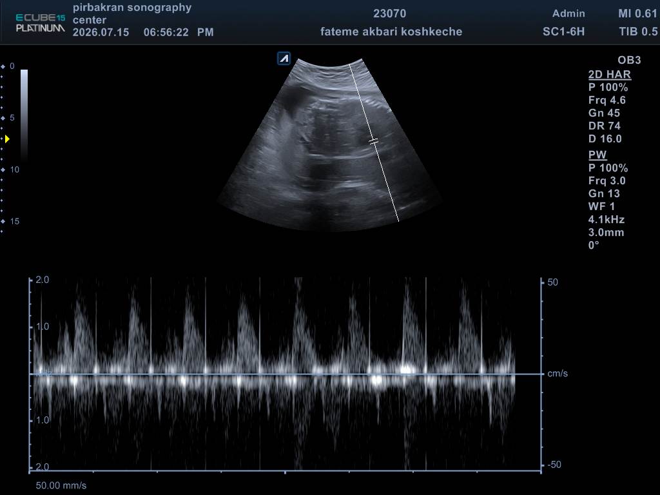Click the Admin user label
Viewport: 660px width, 495px height.
pos(568,14)
